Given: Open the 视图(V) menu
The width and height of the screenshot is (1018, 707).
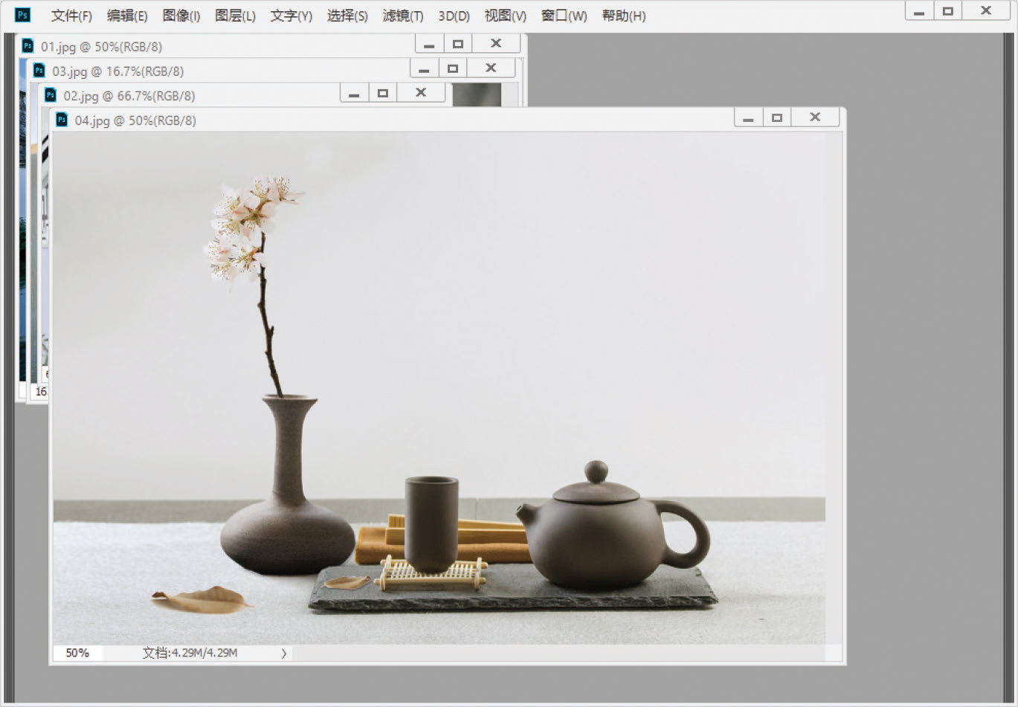Looking at the screenshot, I should pyautogui.click(x=505, y=16).
